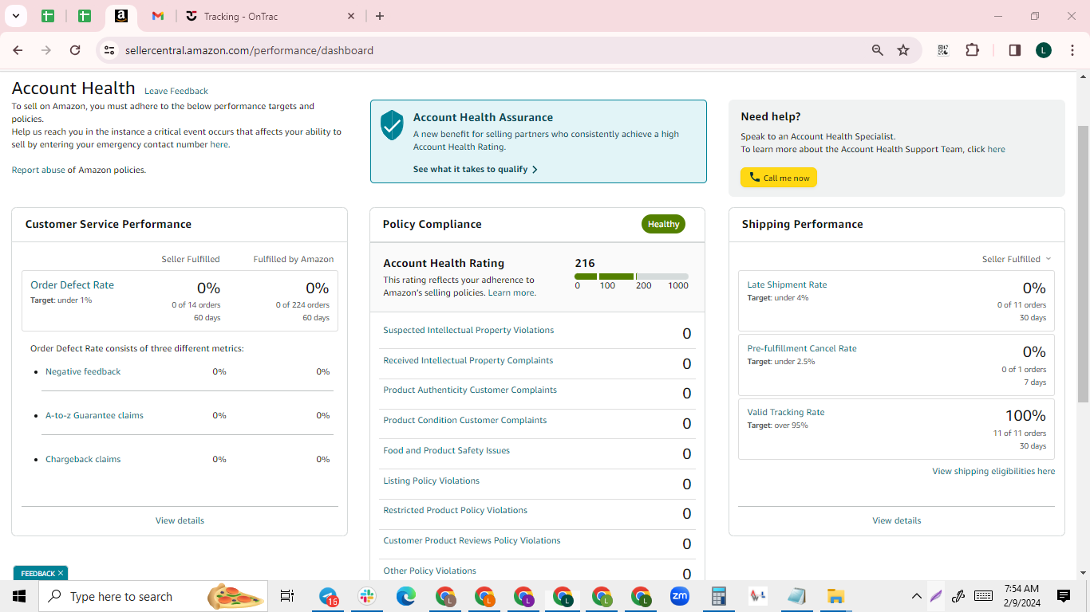Viewport: 1090px width, 612px height.
Task: Open the QR code extension icon
Action: click(x=943, y=50)
